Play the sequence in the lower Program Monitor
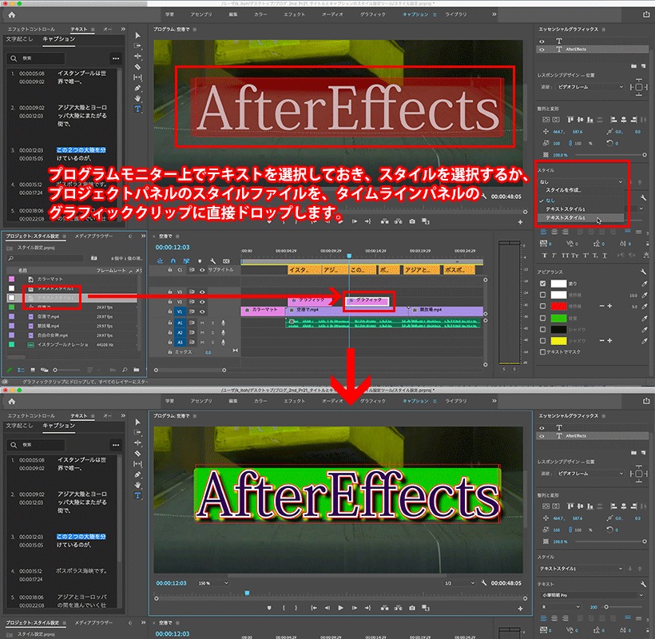The image size is (655, 639). [340, 608]
